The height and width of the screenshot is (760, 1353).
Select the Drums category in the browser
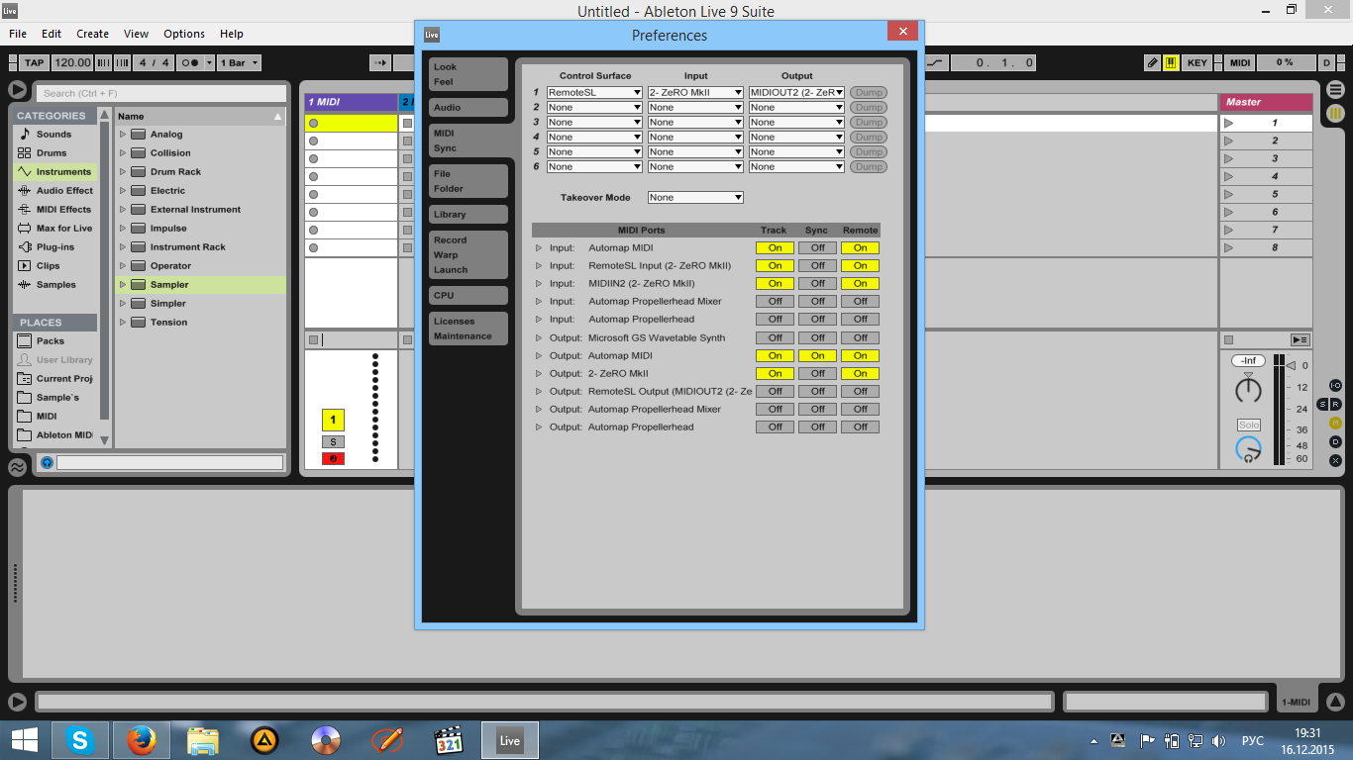[x=55, y=152]
